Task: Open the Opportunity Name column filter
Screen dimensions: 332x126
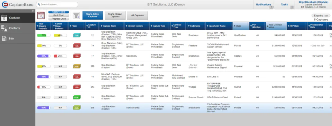Action: pos(207,26)
